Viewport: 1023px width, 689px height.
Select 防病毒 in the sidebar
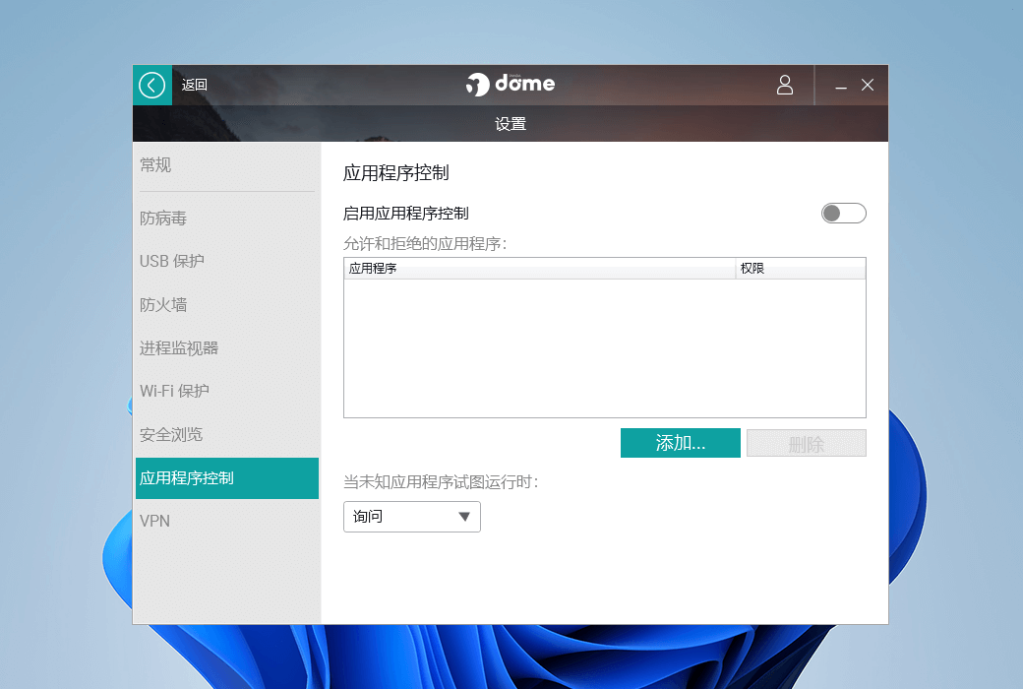coord(163,219)
